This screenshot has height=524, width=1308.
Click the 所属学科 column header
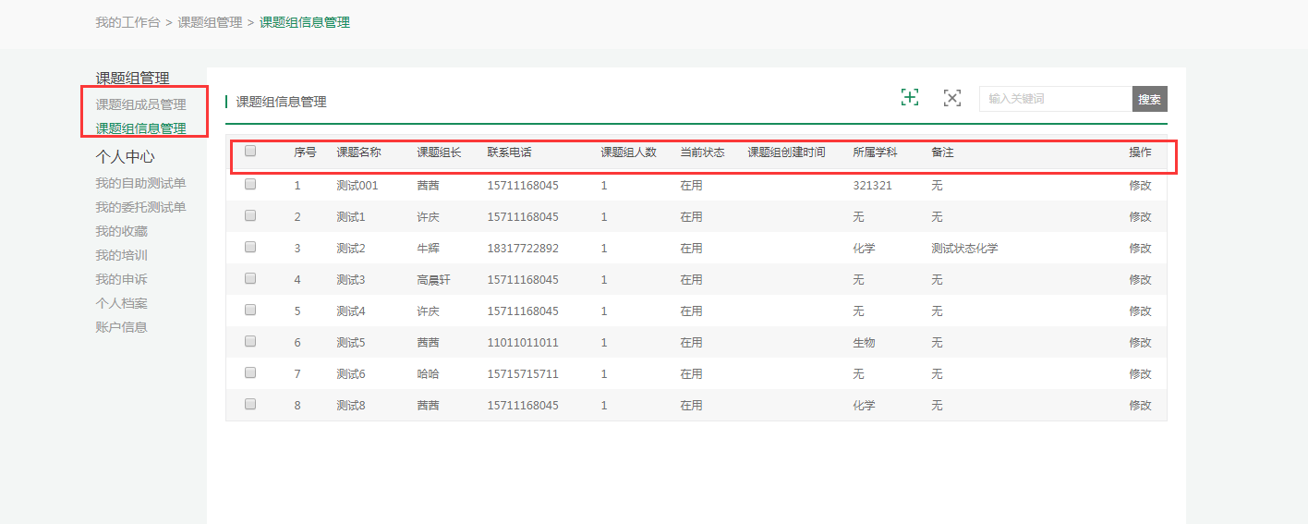[x=875, y=152]
